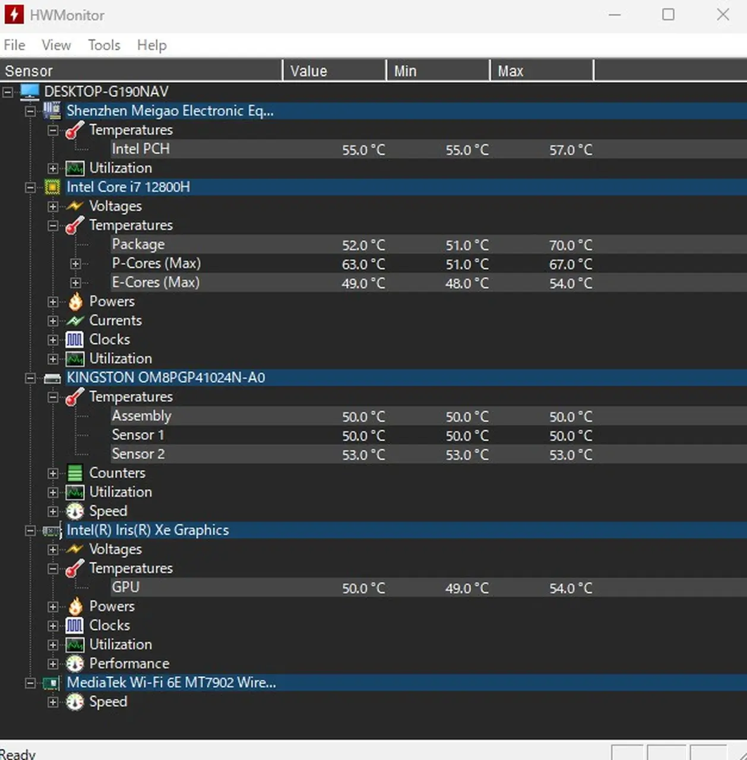Click the GPU Performance gauge icon

pos(75,664)
